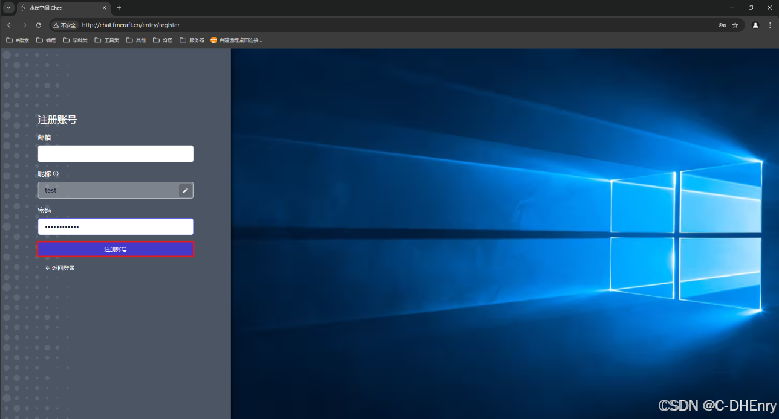Open the 奇怪 bookmarks folder
The width and height of the screenshot is (779, 419).
pyautogui.click(x=163, y=40)
